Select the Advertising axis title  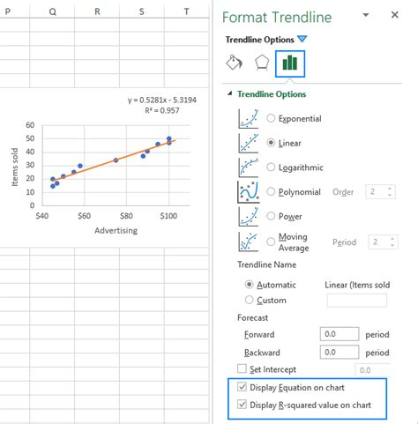[x=116, y=230]
